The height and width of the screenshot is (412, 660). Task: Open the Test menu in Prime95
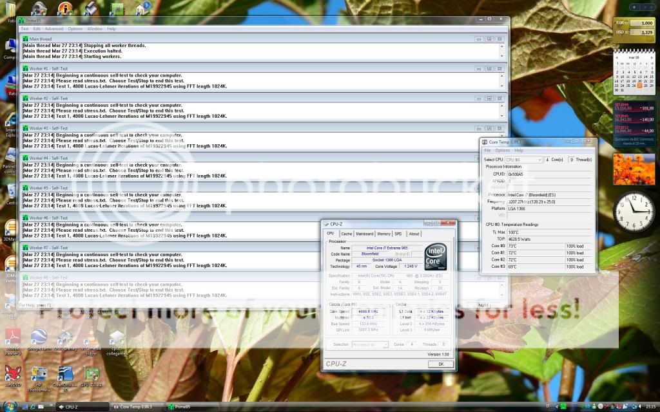[x=25, y=29]
